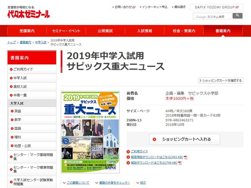Select 地歴・公民 under 大学入試
The image size is (251, 188).
(32, 146)
